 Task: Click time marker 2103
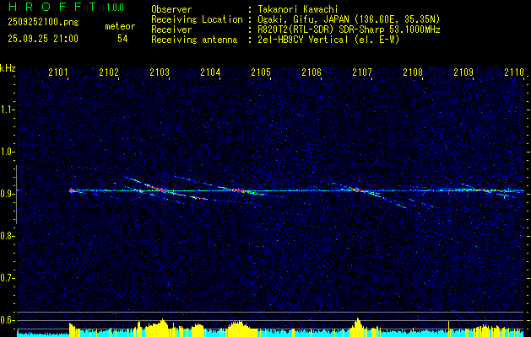160,72
